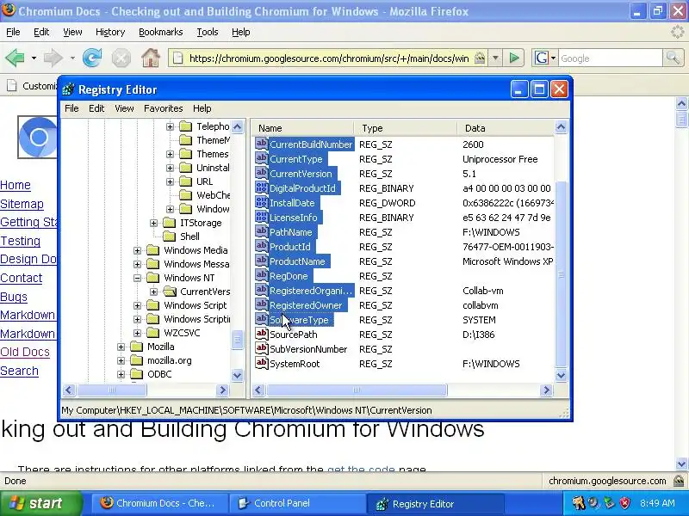Open Firefox Bookmarks menu
The width and height of the screenshot is (689, 516).
(x=161, y=32)
